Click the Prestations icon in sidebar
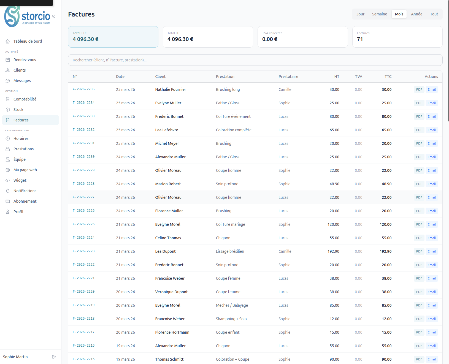The image size is (449, 364). (8, 149)
